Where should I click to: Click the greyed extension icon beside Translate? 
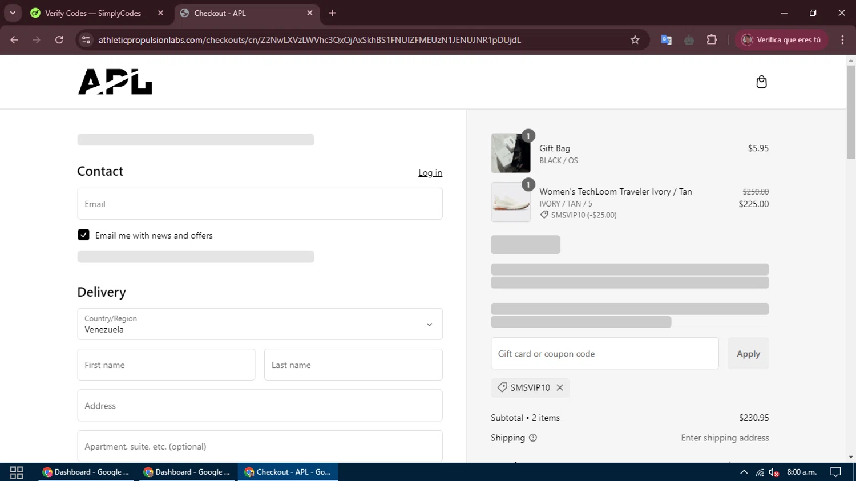pyautogui.click(x=689, y=39)
